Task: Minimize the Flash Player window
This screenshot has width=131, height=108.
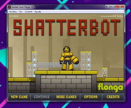Action: (108, 6)
